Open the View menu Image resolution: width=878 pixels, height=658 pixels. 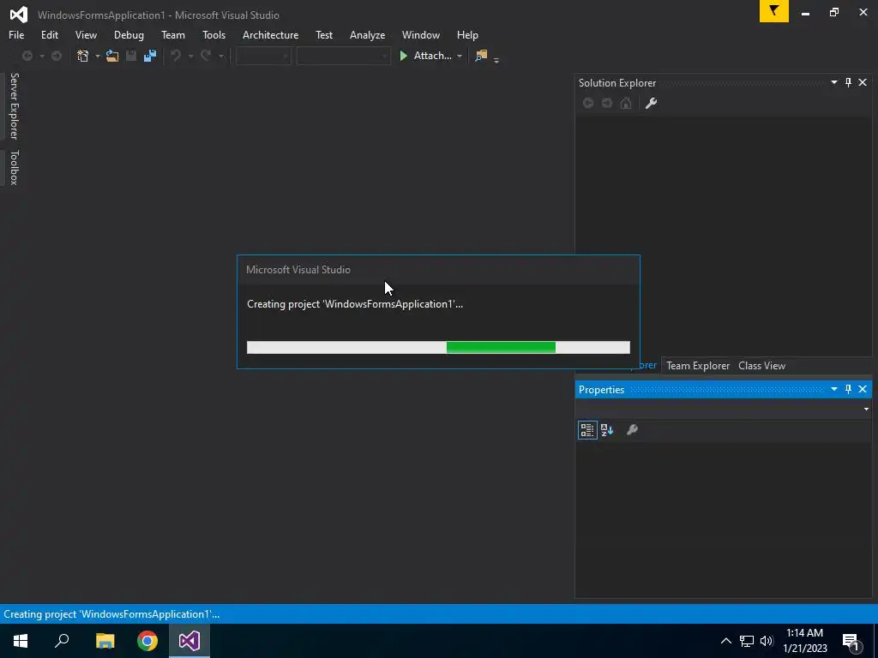[x=87, y=34]
